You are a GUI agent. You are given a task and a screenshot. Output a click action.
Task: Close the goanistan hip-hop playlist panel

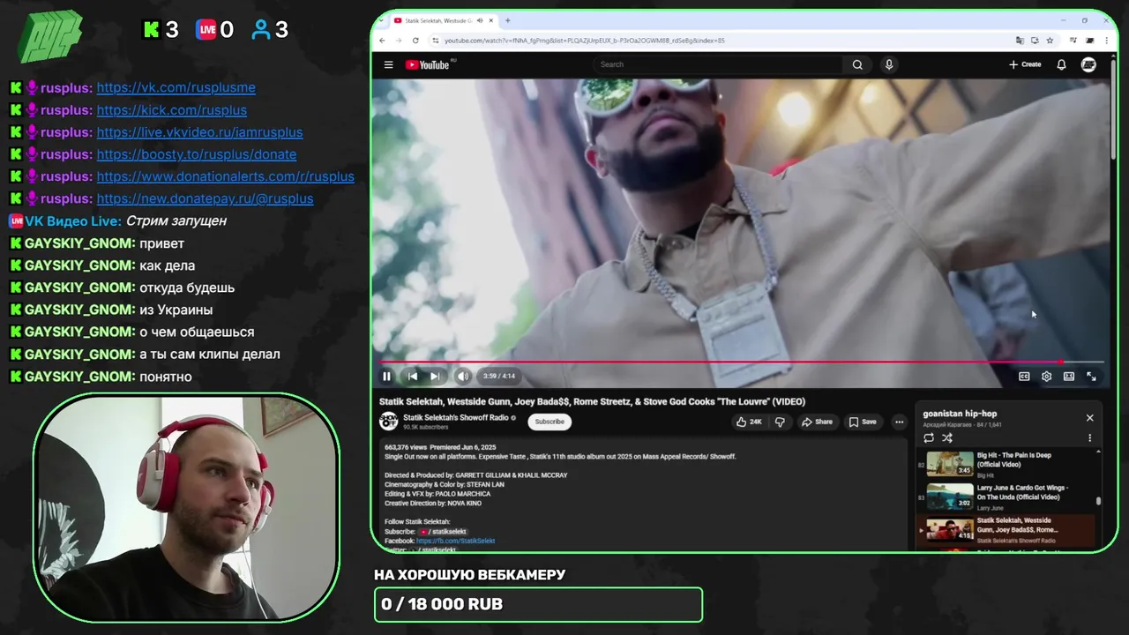tap(1089, 418)
